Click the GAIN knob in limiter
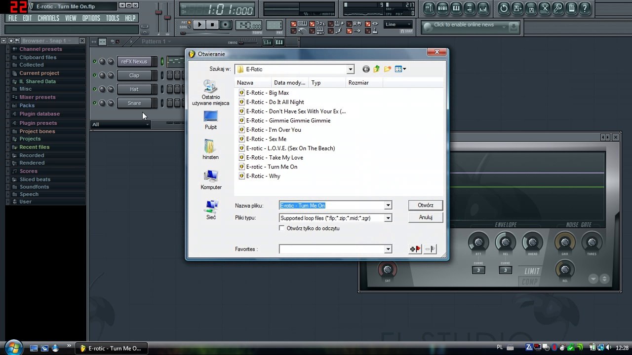The height and width of the screenshot is (355, 632). (564, 242)
